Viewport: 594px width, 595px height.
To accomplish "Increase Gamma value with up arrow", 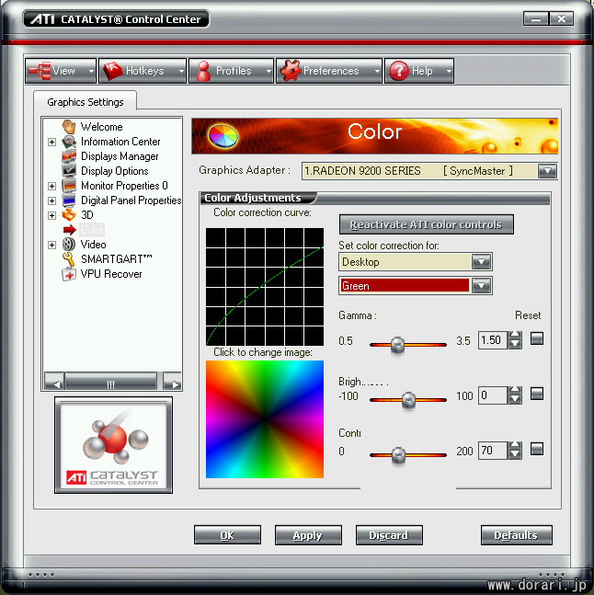I will pos(515,335).
